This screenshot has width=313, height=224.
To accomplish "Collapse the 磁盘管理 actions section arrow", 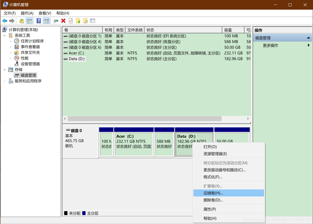I will point(308,38).
